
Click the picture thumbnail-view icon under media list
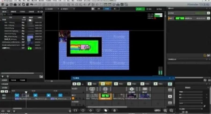click(x=41, y=77)
